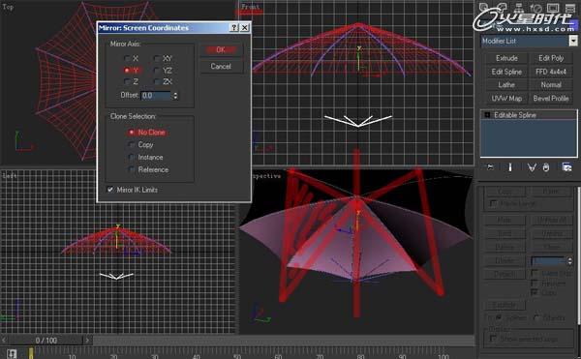Apply the FFD 4x4x4 modifier button
Viewport: 581px width, 359px height.
pyautogui.click(x=551, y=72)
